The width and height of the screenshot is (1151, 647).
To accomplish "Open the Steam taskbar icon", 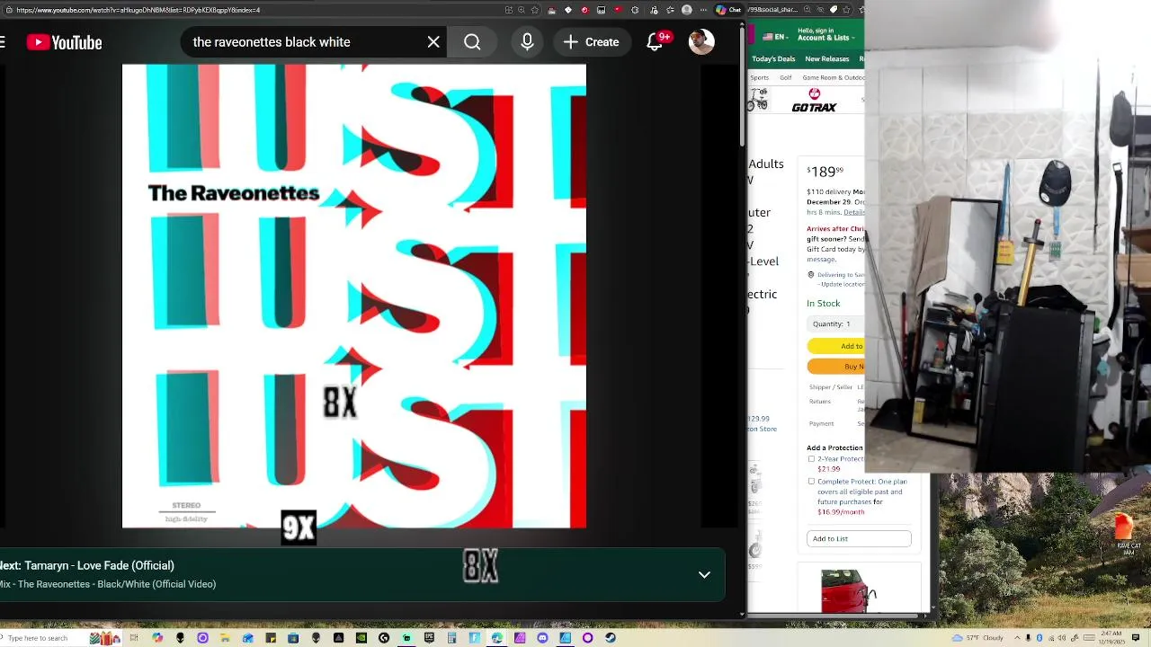I will pos(611,638).
